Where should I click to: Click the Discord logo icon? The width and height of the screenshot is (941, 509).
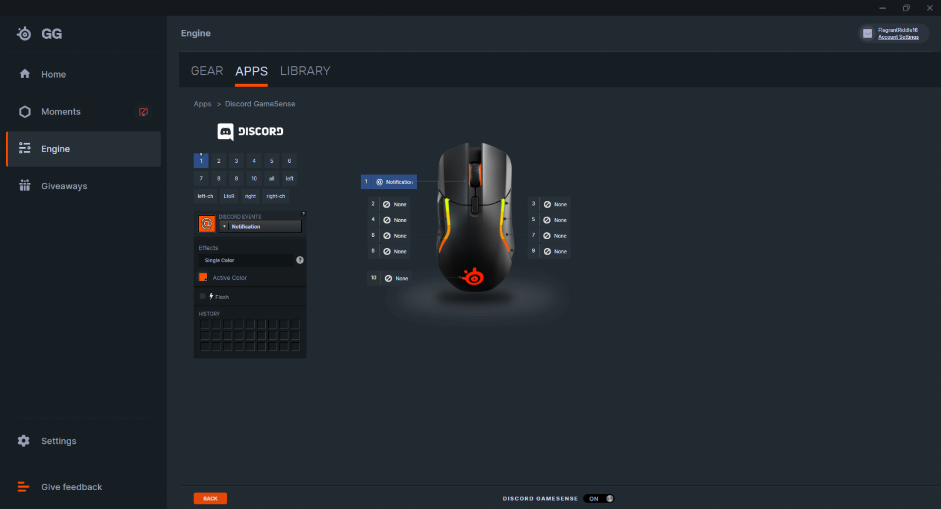pyautogui.click(x=225, y=132)
